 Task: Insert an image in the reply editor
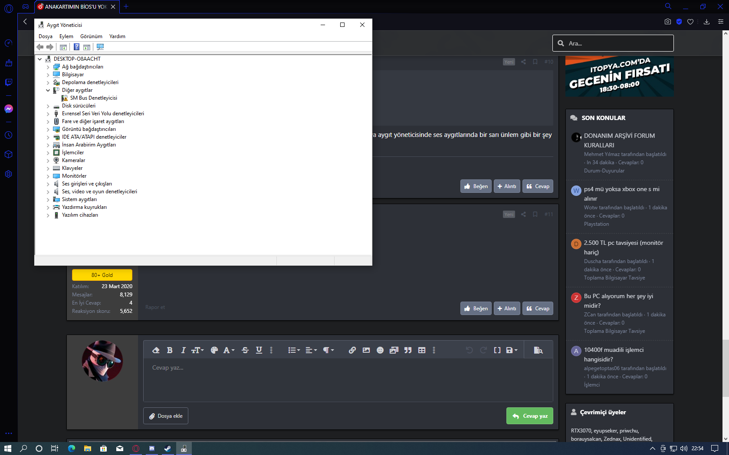(x=366, y=350)
